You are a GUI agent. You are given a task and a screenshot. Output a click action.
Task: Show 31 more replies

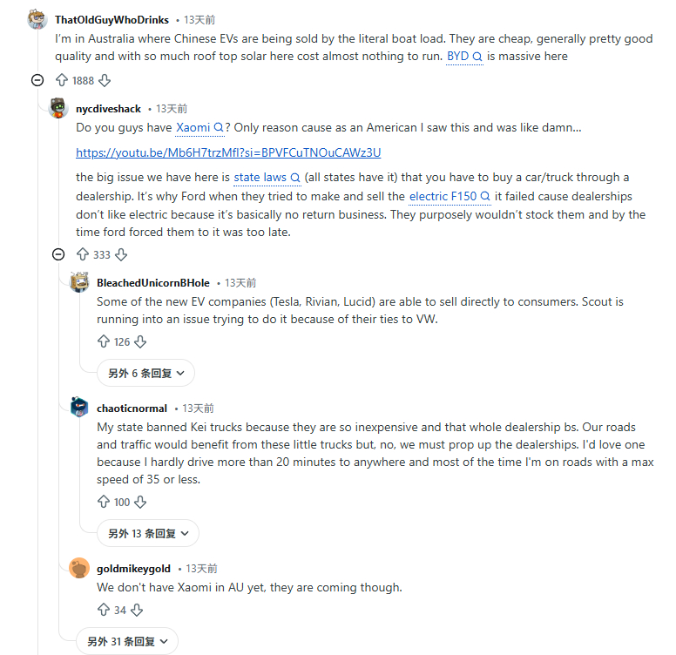pos(127,641)
